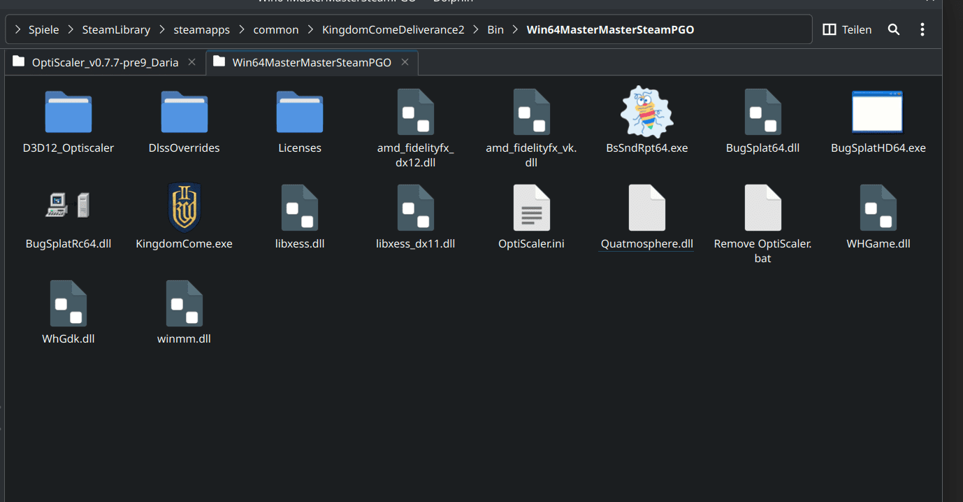Expand chevron between Bin and Win64MasterMasterSteamPGO

(515, 29)
